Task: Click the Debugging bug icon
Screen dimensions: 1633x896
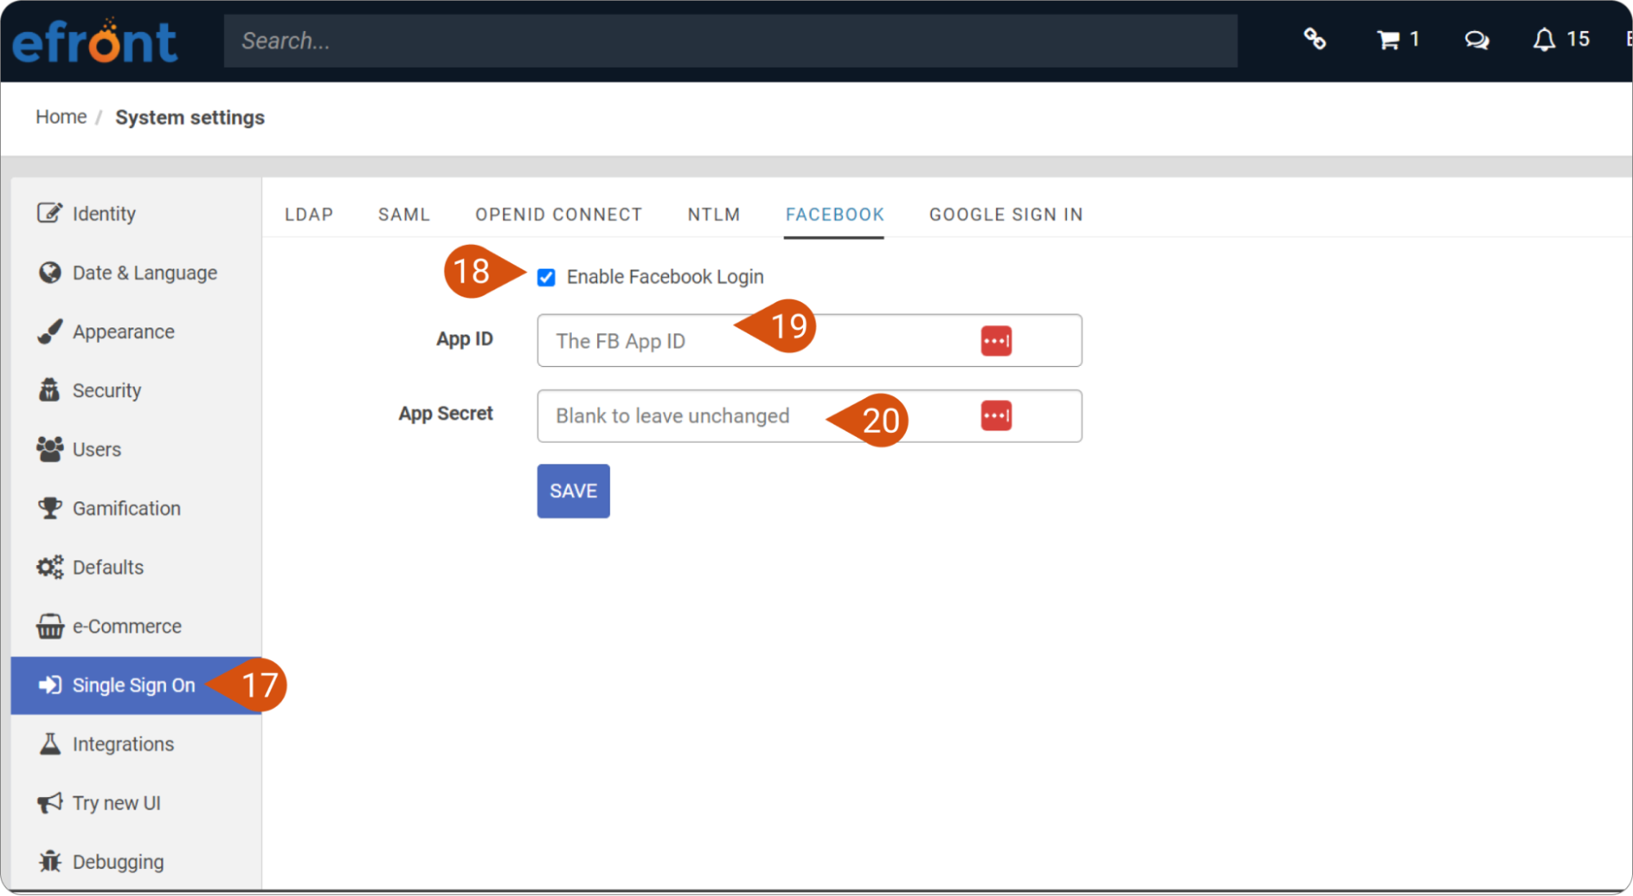Action: click(x=50, y=861)
